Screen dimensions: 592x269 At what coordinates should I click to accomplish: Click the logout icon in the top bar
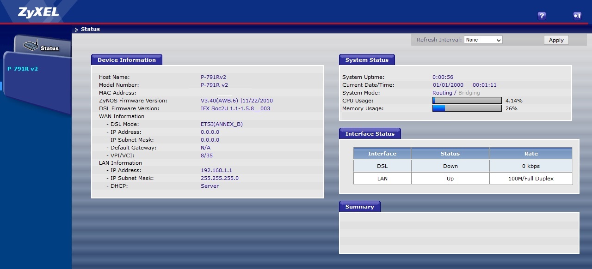pos(577,16)
